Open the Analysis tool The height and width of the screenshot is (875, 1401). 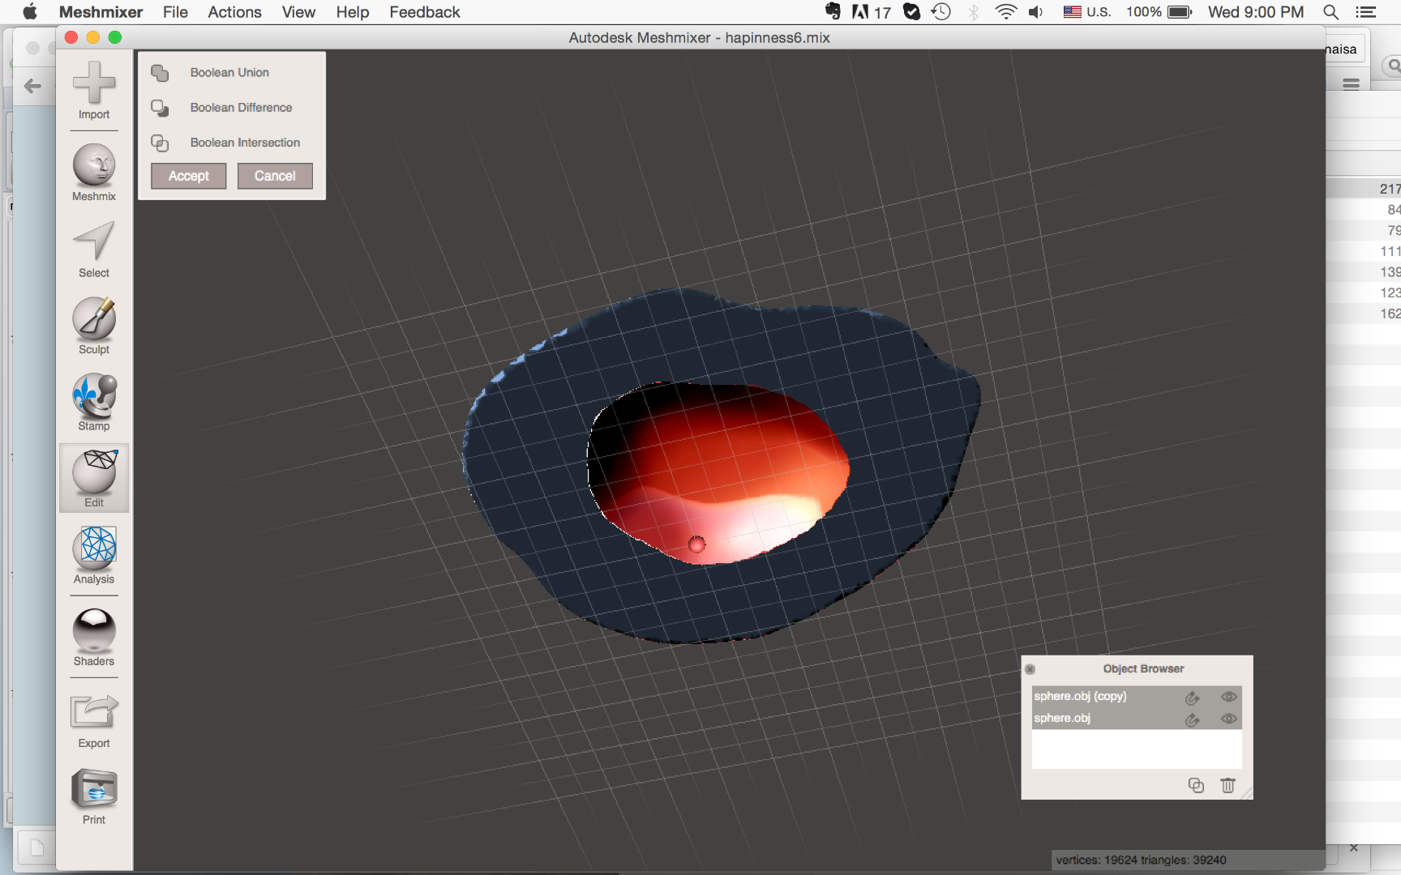click(94, 555)
